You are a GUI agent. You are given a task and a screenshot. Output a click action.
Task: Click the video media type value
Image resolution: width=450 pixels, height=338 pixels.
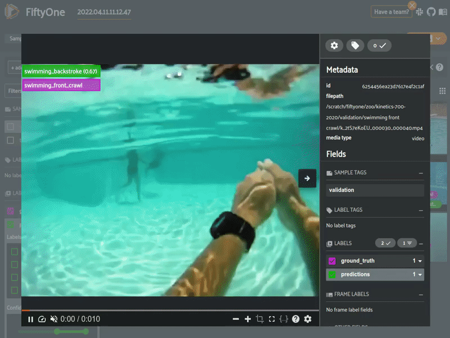tap(418, 139)
